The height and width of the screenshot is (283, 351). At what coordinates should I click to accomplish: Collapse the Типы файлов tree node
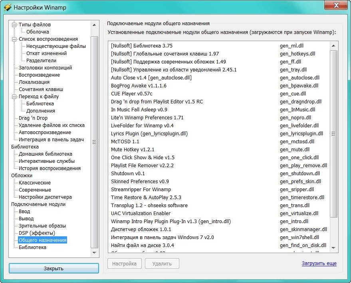pyautogui.click(x=14, y=25)
